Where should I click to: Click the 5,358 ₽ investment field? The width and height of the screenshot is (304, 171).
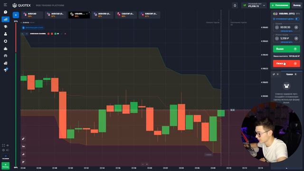pos(285,38)
